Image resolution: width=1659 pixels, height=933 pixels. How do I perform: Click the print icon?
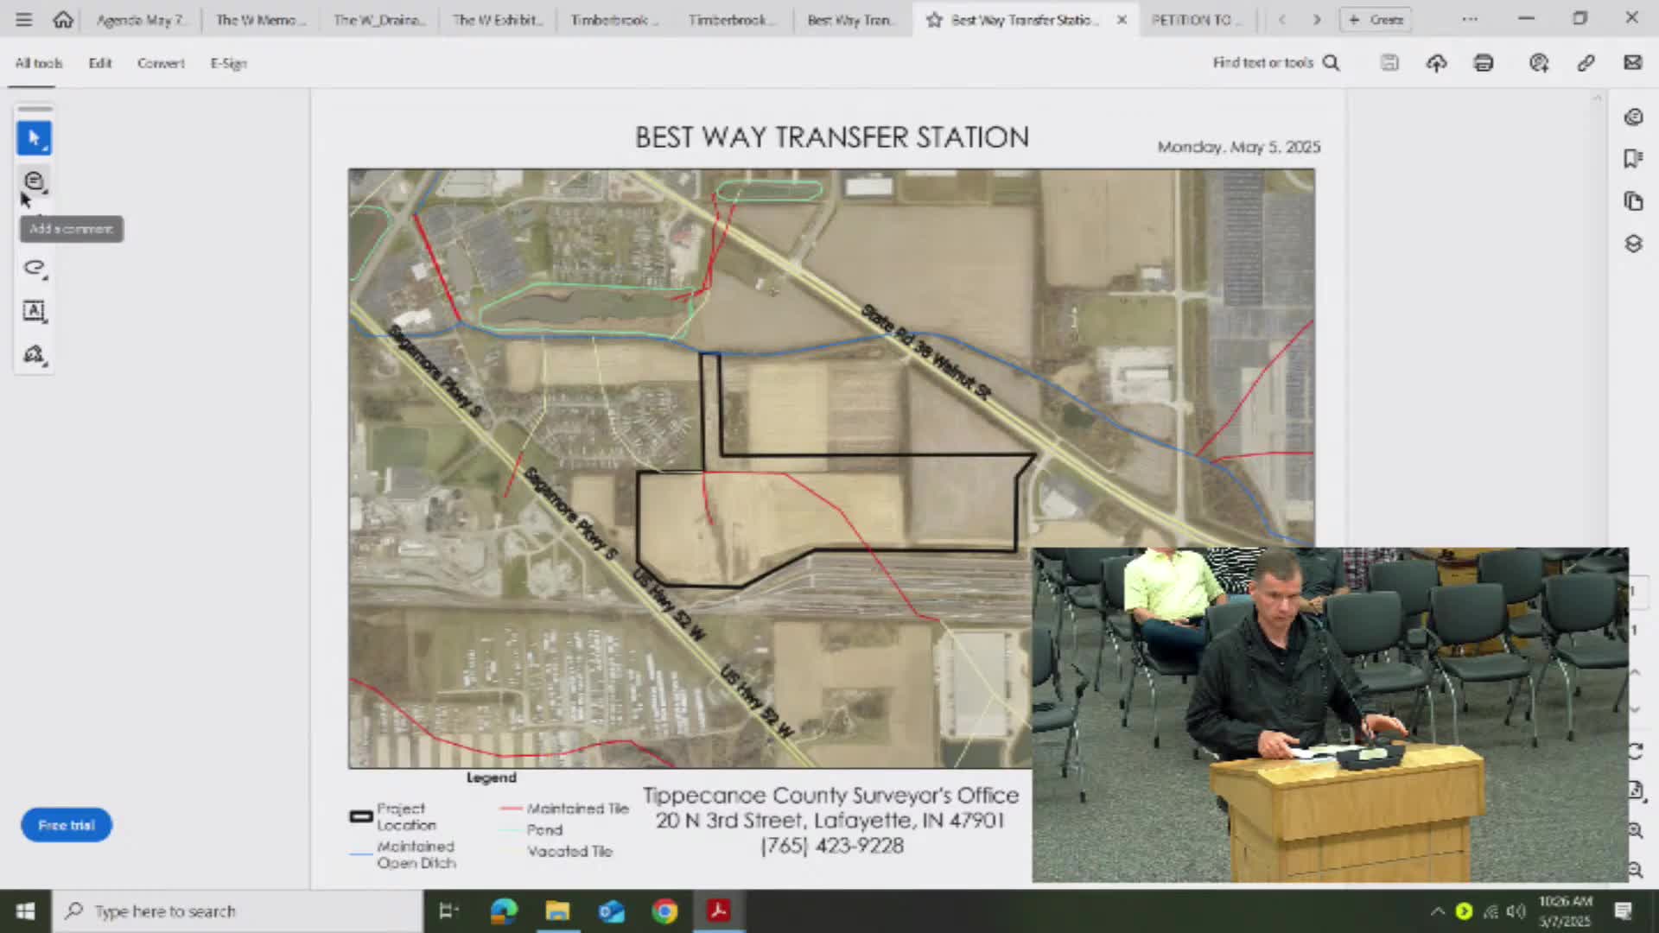coord(1484,63)
